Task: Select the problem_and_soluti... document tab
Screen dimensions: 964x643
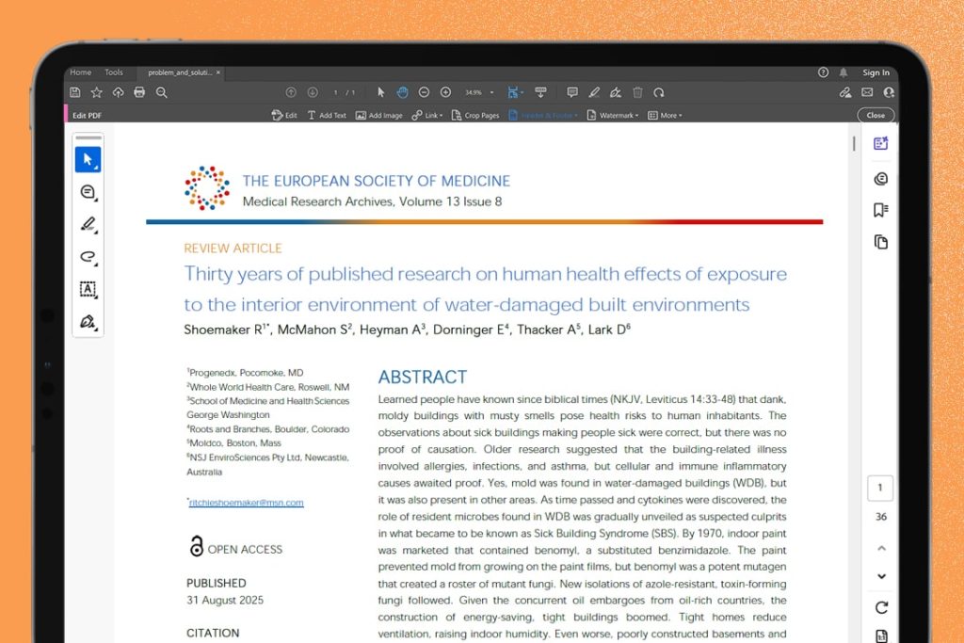Action: pos(180,72)
